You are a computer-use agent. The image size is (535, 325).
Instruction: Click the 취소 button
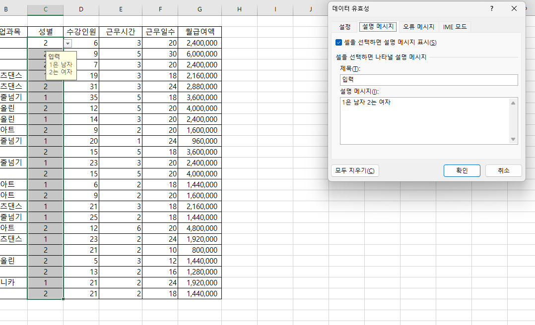click(503, 170)
